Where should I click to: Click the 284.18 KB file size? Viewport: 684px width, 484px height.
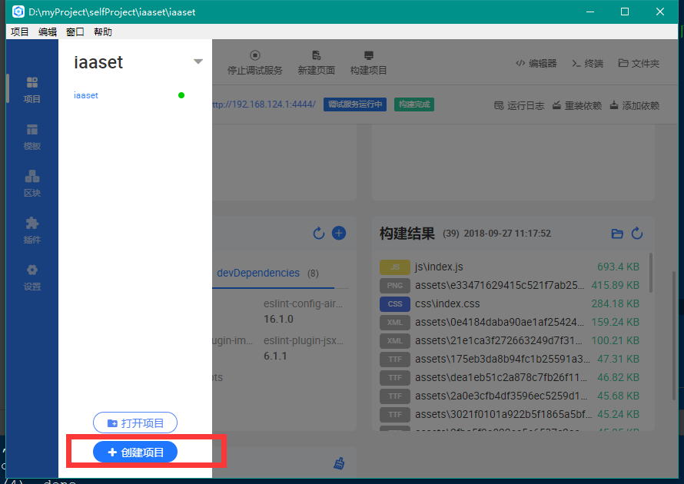(615, 303)
